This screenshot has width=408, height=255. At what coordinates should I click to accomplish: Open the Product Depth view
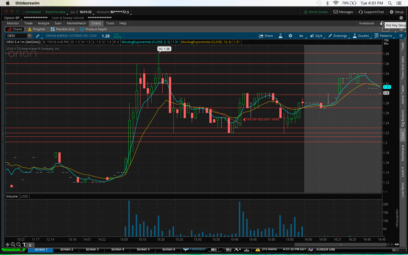pos(94,29)
